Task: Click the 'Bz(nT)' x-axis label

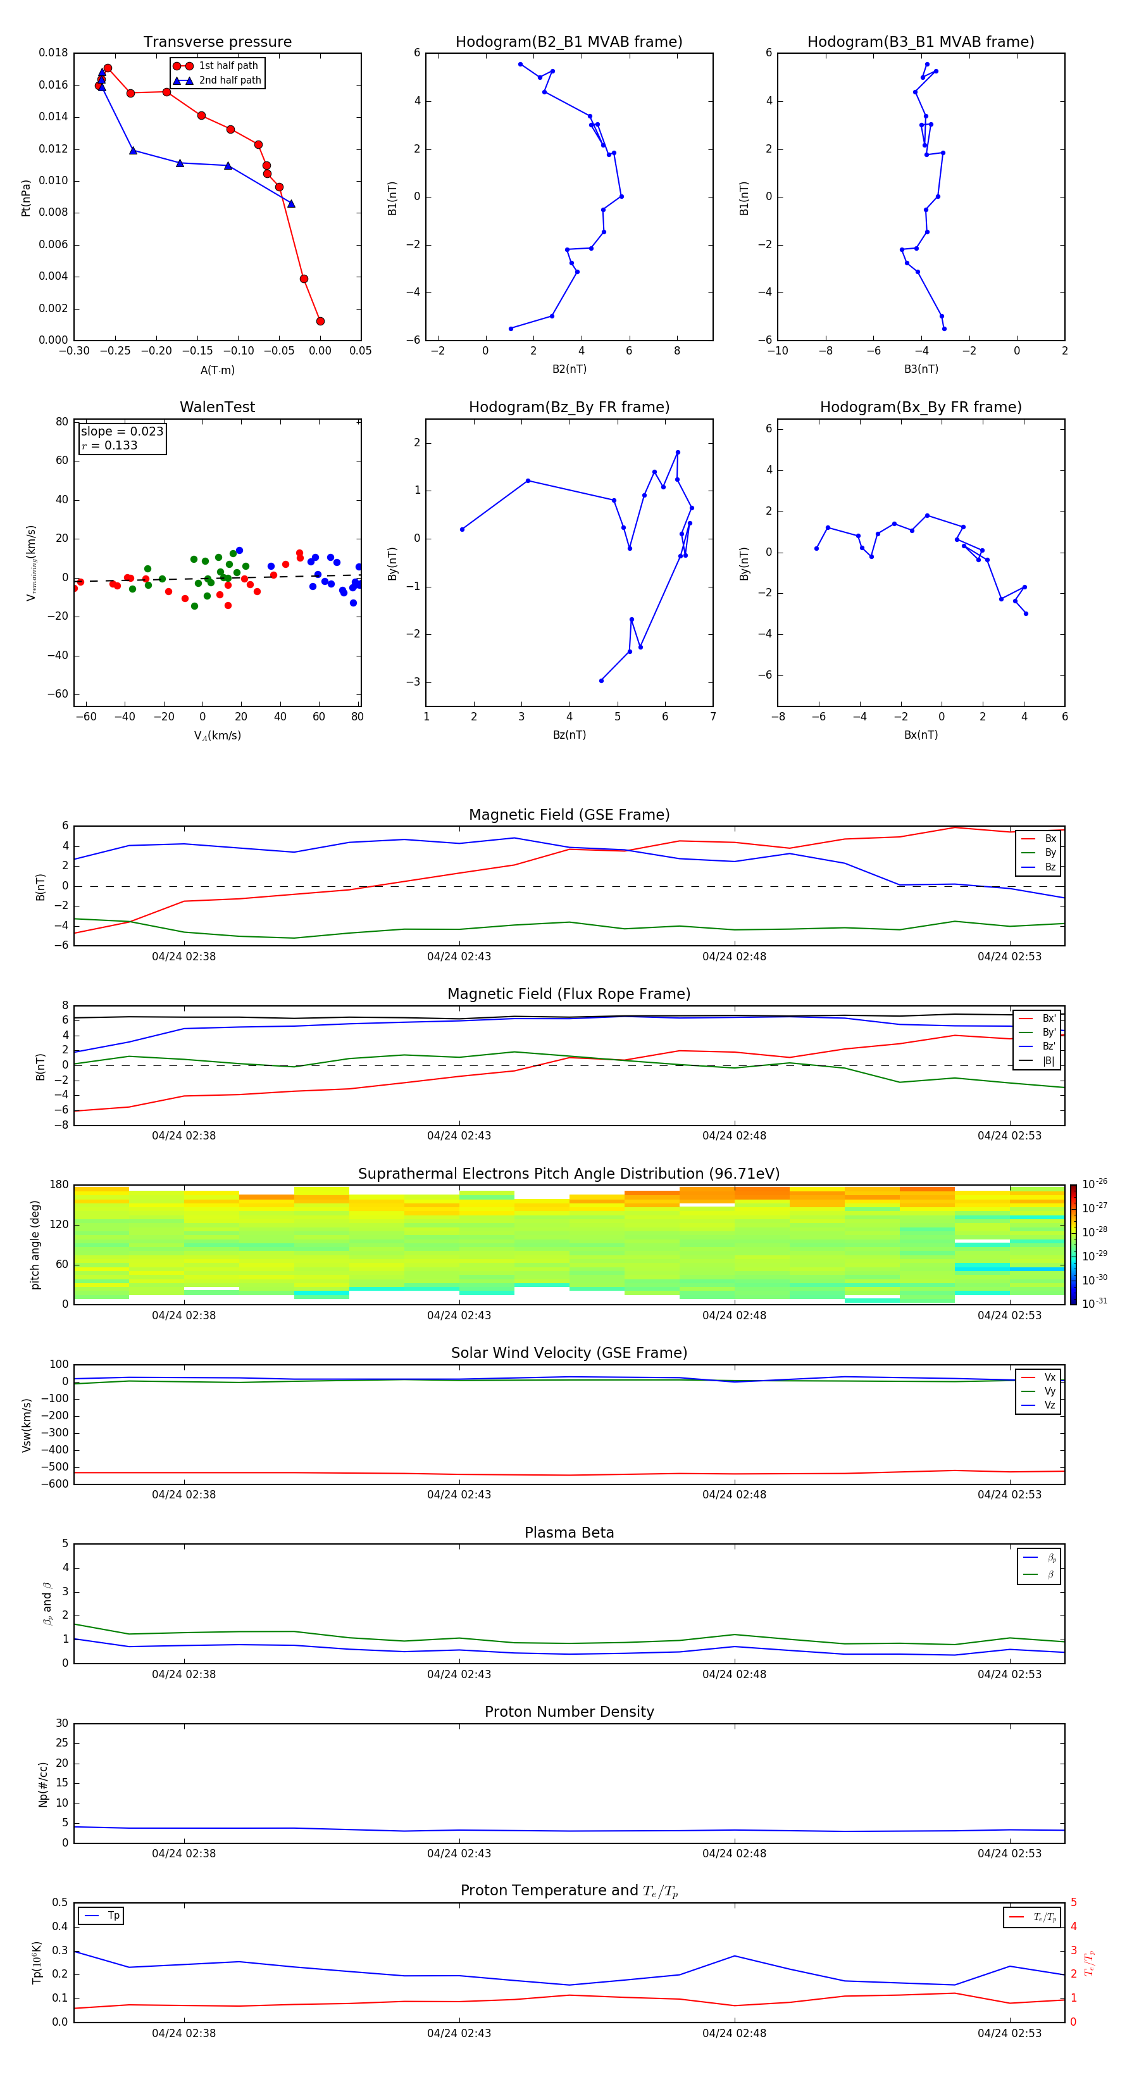Action: (x=569, y=735)
